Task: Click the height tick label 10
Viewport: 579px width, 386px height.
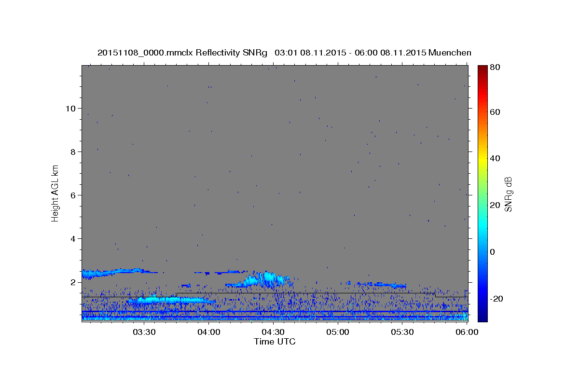Action: (x=70, y=108)
